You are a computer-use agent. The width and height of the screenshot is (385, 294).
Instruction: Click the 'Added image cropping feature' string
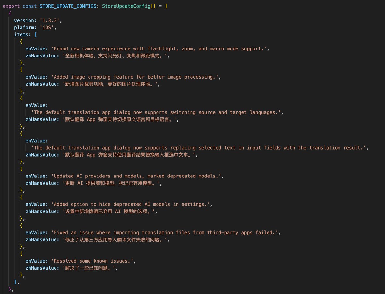(x=135, y=77)
